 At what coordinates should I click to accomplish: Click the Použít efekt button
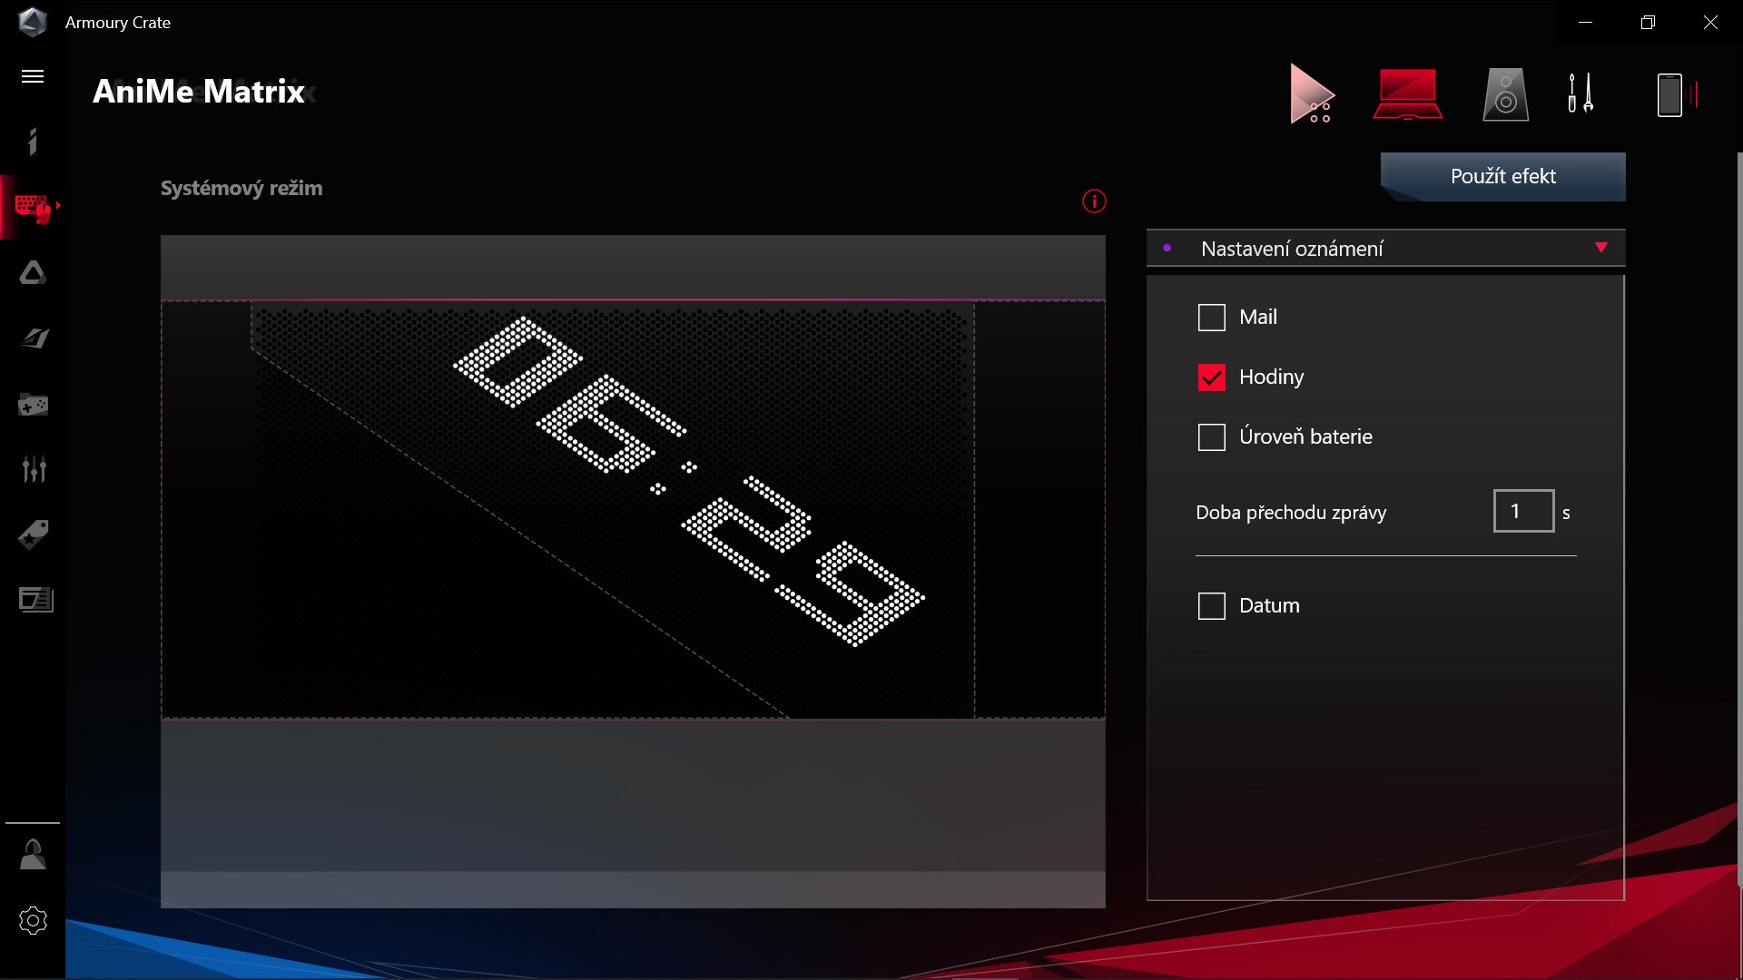click(x=1502, y=176)
